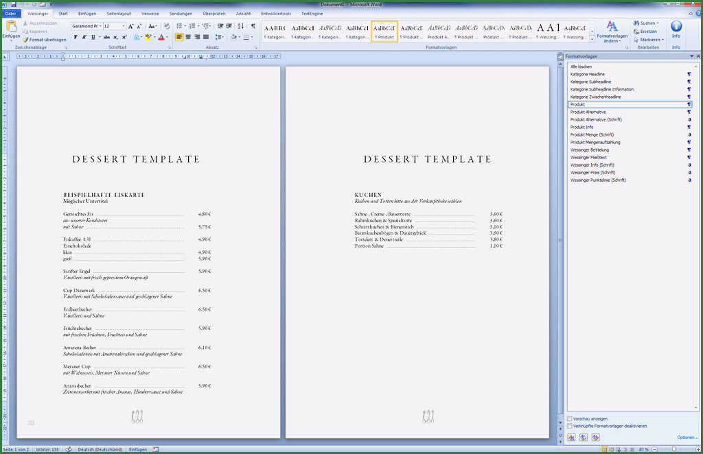
Task: Click the bulleted list icon
Action: pyautogui.click(x=179, y=26)
